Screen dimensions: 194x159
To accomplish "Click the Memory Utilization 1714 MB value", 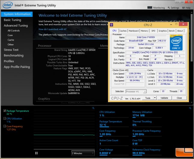I will (139, 115).
